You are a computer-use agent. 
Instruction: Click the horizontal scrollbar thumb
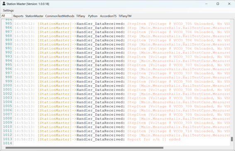tap(85, 148)
